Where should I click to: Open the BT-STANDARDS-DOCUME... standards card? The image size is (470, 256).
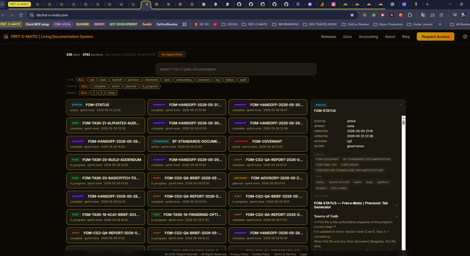click(x=187, y=144)
